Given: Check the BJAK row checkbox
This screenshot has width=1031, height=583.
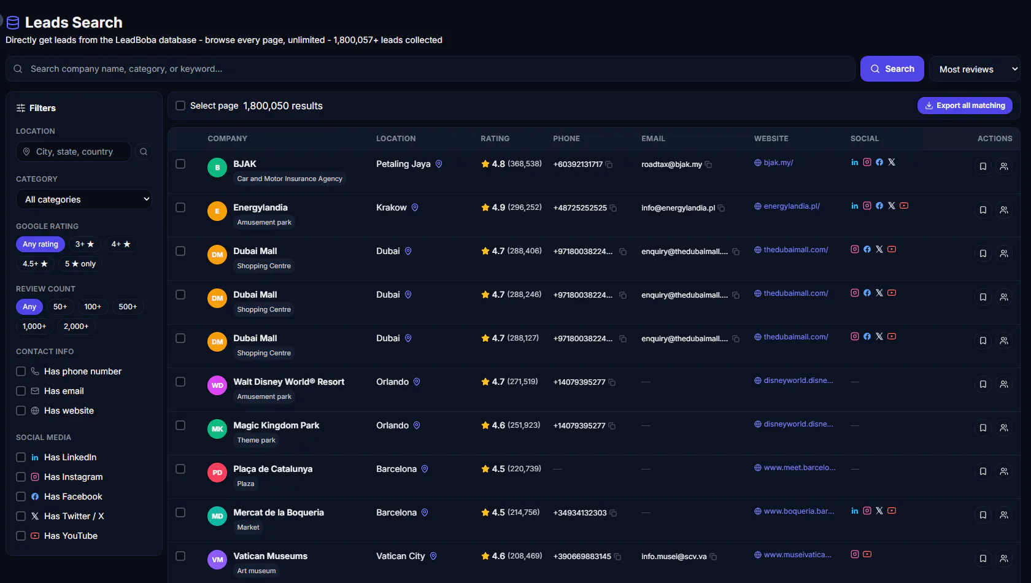Looking at the screenshot, I should point(180,164).
